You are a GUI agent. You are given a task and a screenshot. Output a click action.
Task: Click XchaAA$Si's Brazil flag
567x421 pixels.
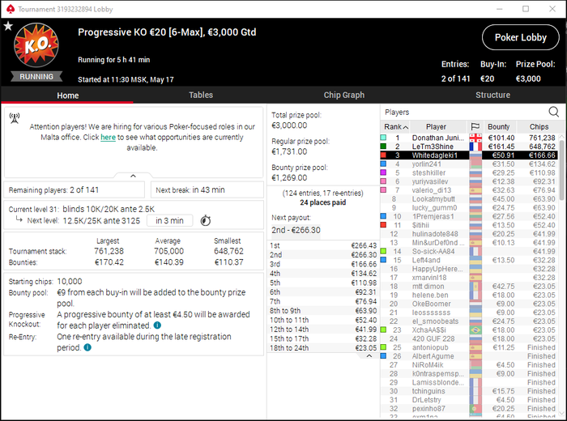click(x=475, y=330)
